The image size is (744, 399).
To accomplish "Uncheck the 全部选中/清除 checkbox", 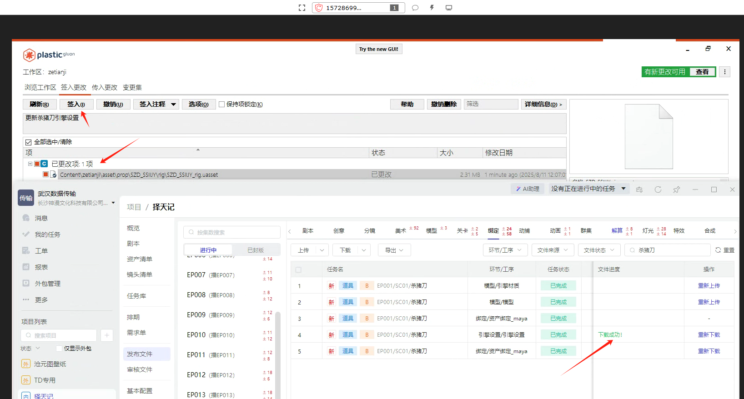I will point(29,142).
